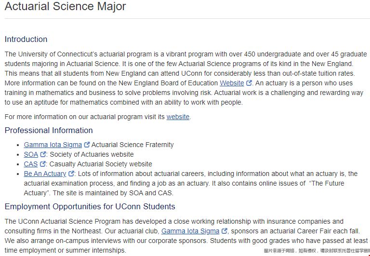Click the external link icon next to SOA

tap(43, 154)
